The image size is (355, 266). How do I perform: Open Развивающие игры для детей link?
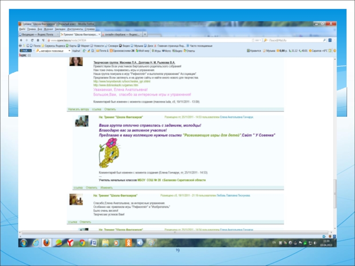(212, 135)
